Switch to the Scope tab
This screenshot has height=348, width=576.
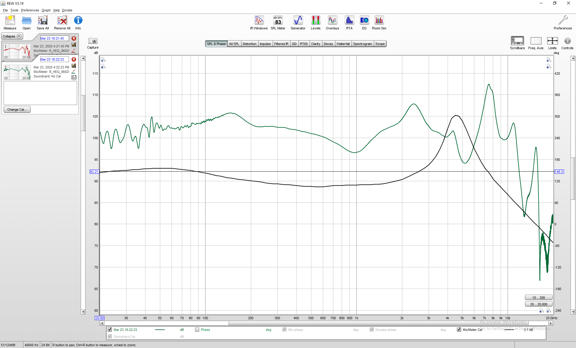(380, 44)
